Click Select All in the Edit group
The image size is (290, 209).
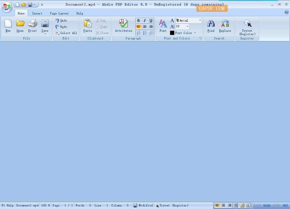tap(66, 33)
